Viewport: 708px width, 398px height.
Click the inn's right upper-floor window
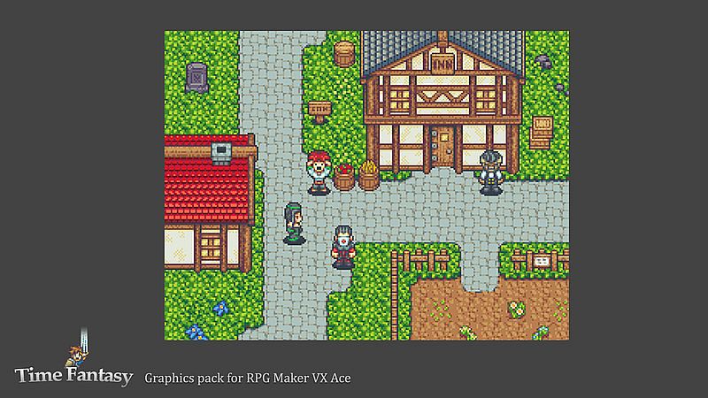pyautogui.click(x=486, y=99)
